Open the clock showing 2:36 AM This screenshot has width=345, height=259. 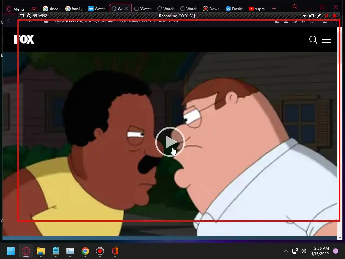320,251
